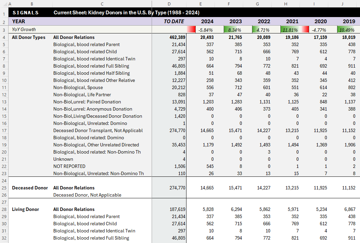Click Non-Biol,unrel: Paired Donation label
360x243 pixels.
coord(87,102)
